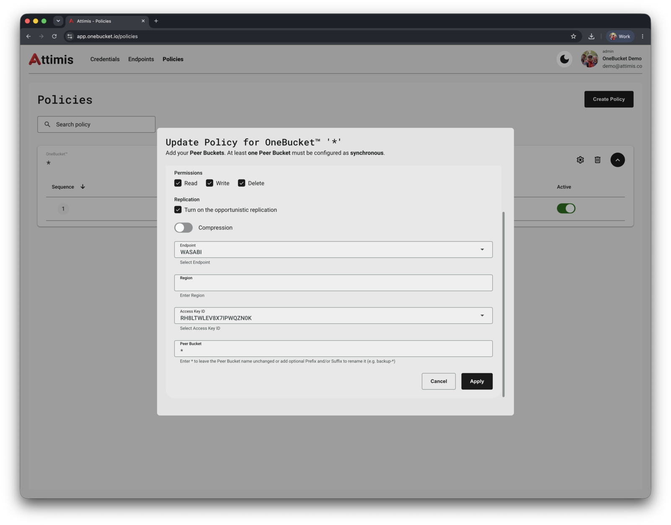Screen dimensions: 671x525
Task: Toggle dark mode moon icon
Action: pos(564,59)
